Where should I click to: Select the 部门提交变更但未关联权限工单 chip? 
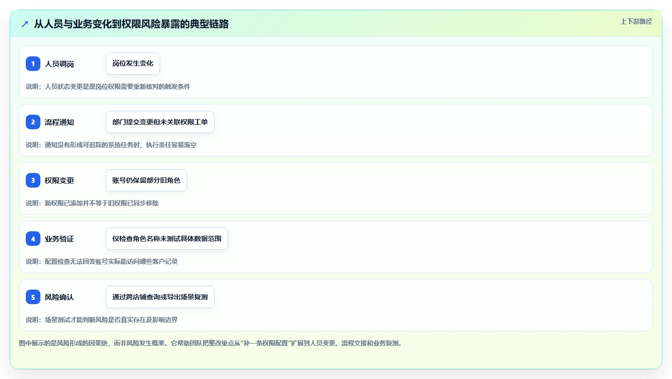[160, 122]
